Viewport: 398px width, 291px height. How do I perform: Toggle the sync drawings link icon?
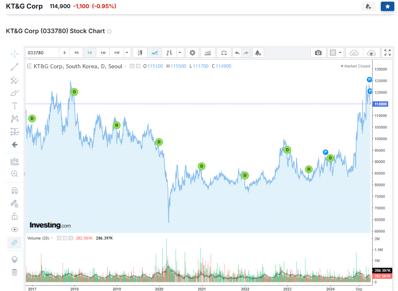[x=15, y=243]
